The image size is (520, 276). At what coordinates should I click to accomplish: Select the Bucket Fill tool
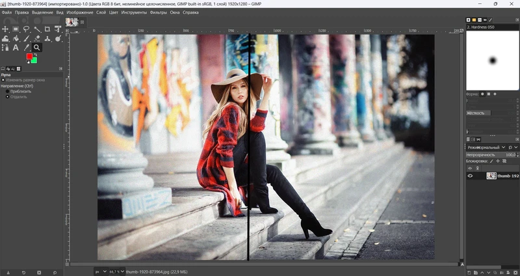click(16, 38)
